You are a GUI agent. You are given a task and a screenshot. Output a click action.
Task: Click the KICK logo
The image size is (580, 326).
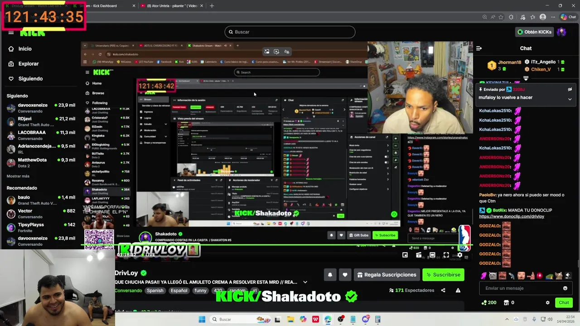pyautogui.click(x=33, y=33)
